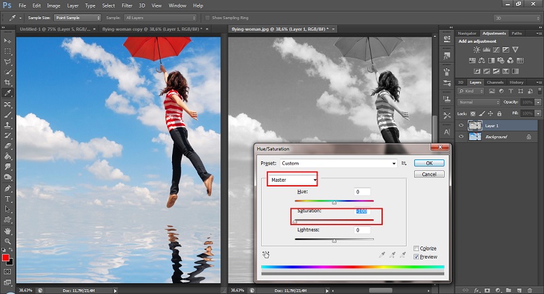Viewport: 544px width, 294px height.
Task: Open the Opacity dropdown arrow
Action: click(538, 102)
